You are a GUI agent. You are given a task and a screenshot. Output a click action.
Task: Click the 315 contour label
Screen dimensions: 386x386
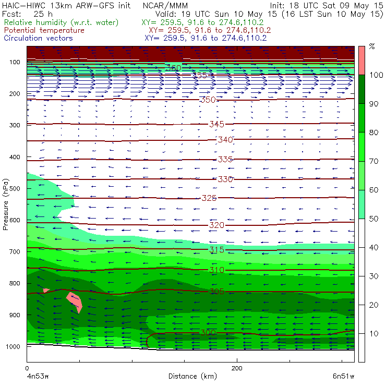pos(216,250)
